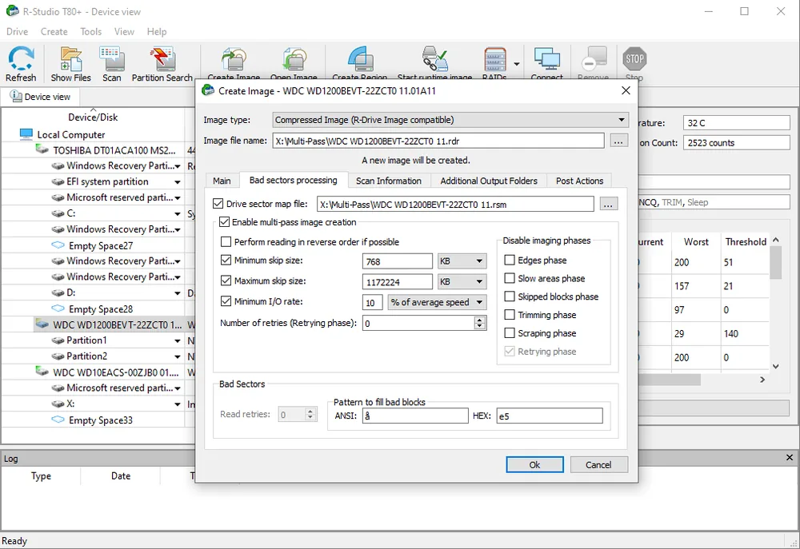This screenshot has height=549, width=800.
Task: Open the RAIDs toolbar icon
Action: [494, 60]
